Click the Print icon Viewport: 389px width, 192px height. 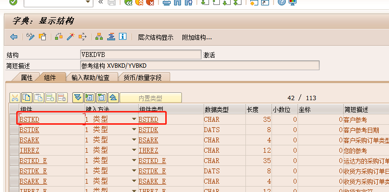click(x=166, y=2)
